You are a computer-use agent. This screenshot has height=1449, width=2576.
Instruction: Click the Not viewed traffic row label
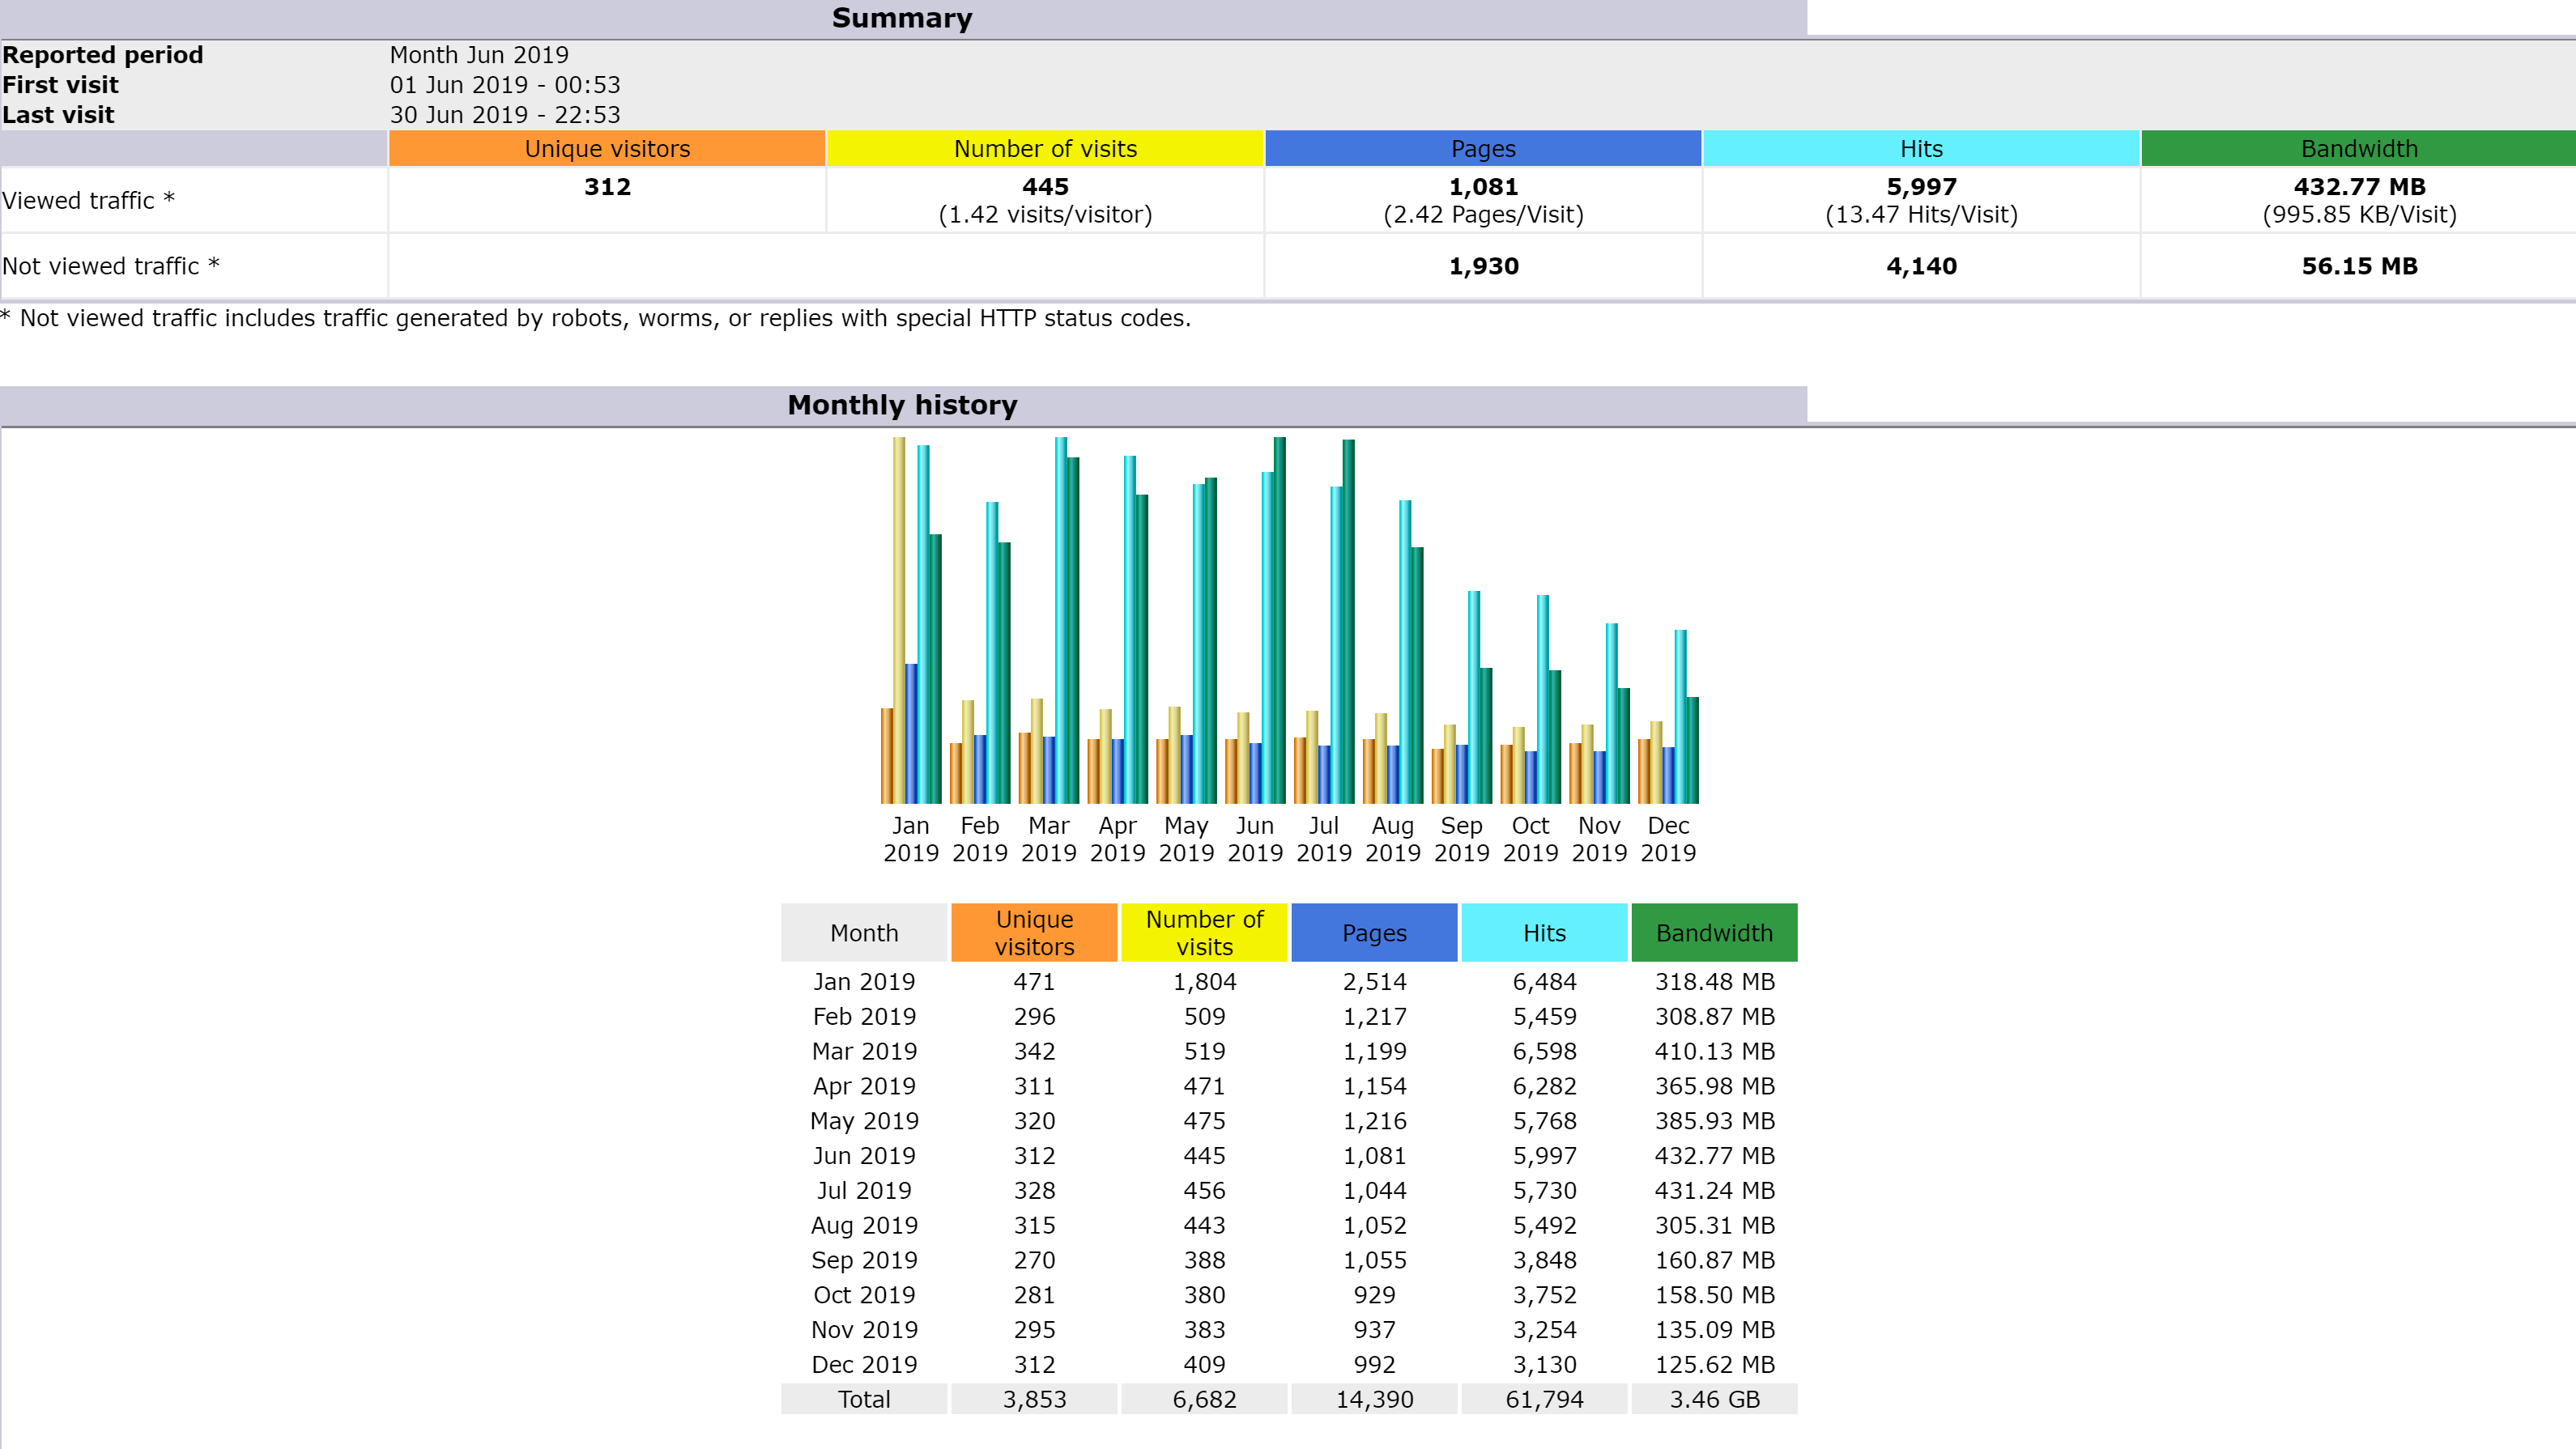point(110,266)
